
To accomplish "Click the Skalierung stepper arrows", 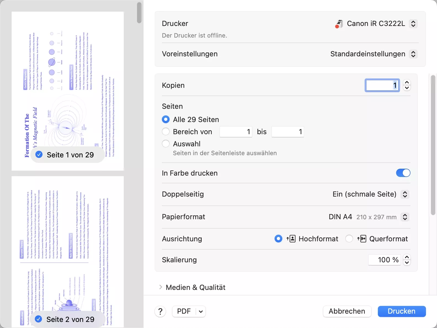I will (407, 260).
